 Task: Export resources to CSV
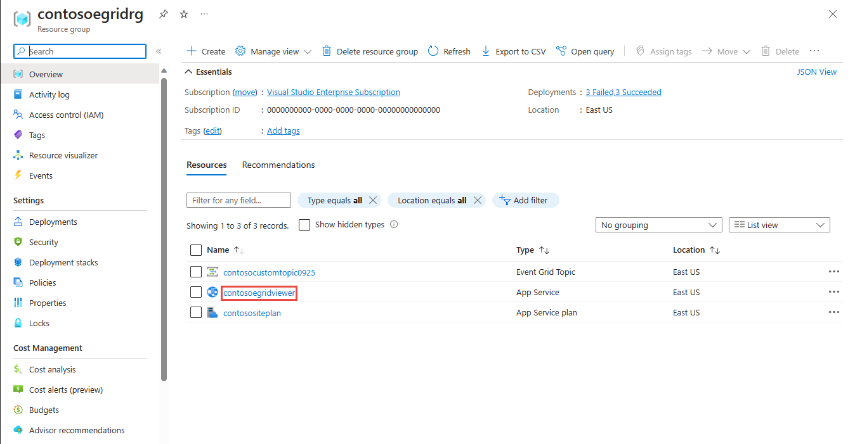[x=513, y=51]
